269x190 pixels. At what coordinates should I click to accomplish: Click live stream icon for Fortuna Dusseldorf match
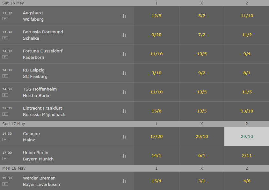coord(5,57)
